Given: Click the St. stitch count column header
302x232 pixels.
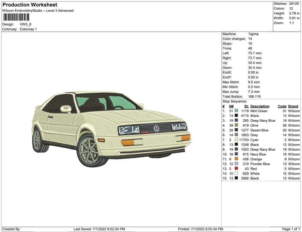Looking at the screenshot, I should click(246, 106).
